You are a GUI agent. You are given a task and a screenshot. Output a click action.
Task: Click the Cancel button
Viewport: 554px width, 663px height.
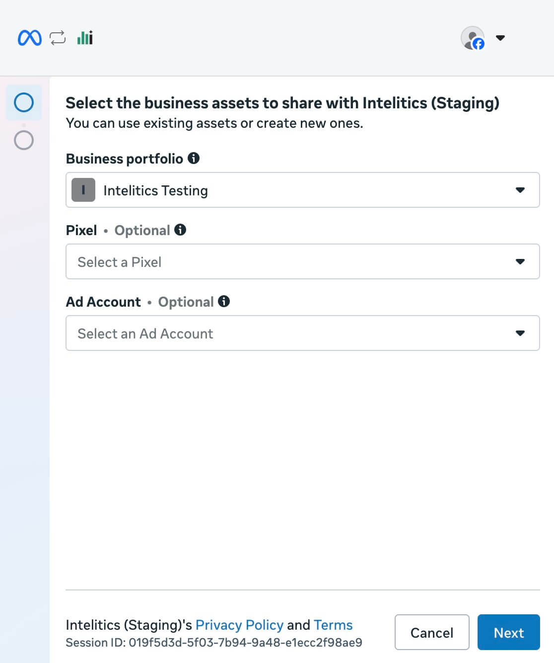point(432,632)
